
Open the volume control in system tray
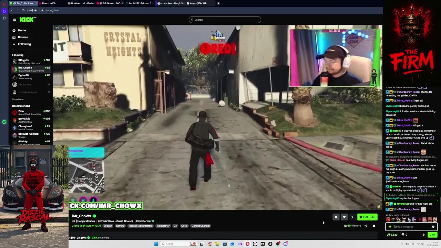click(x=423, y=244)
